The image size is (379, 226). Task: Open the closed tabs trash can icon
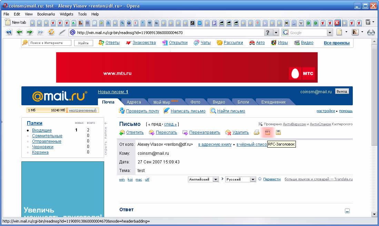(368, 22)
